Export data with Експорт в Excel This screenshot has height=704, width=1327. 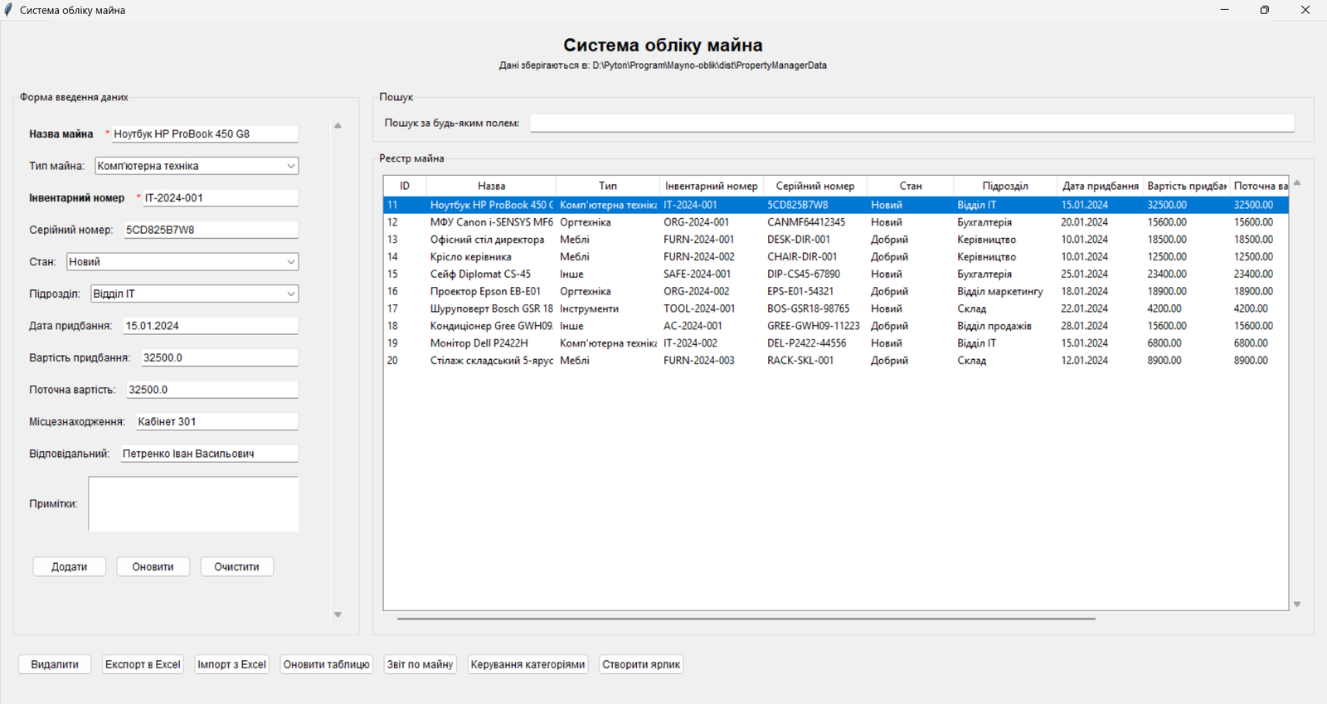click(143, 664)
